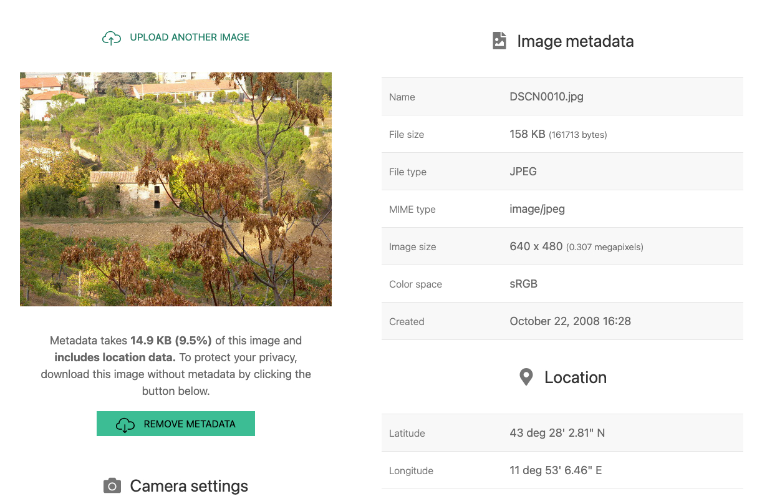Click the latitude value 43 deg 28'
This screenshot has width=757, height=496.
click(557, 433)
